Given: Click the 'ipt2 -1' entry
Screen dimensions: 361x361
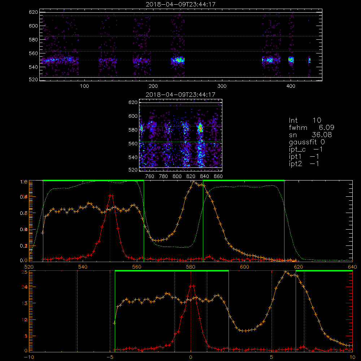Looking at the screenshot, I should coord(304,164).
